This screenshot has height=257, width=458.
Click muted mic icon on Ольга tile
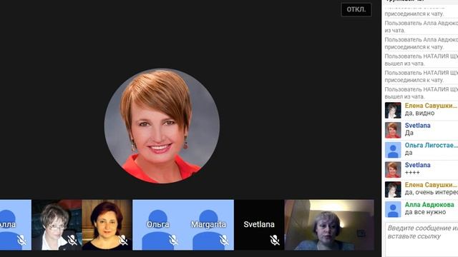click(x=173, y=240)
